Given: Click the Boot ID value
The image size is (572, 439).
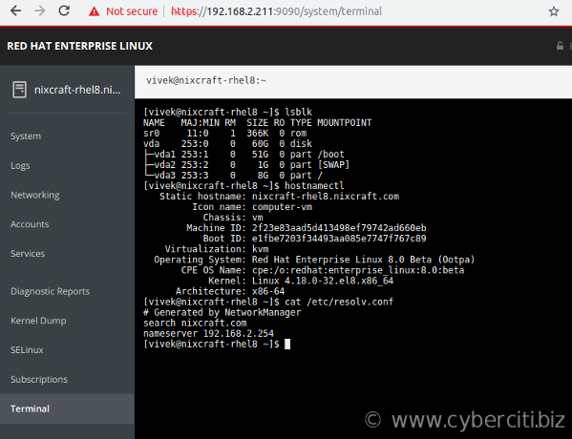Looking at the screenshot, I should 339,239.
